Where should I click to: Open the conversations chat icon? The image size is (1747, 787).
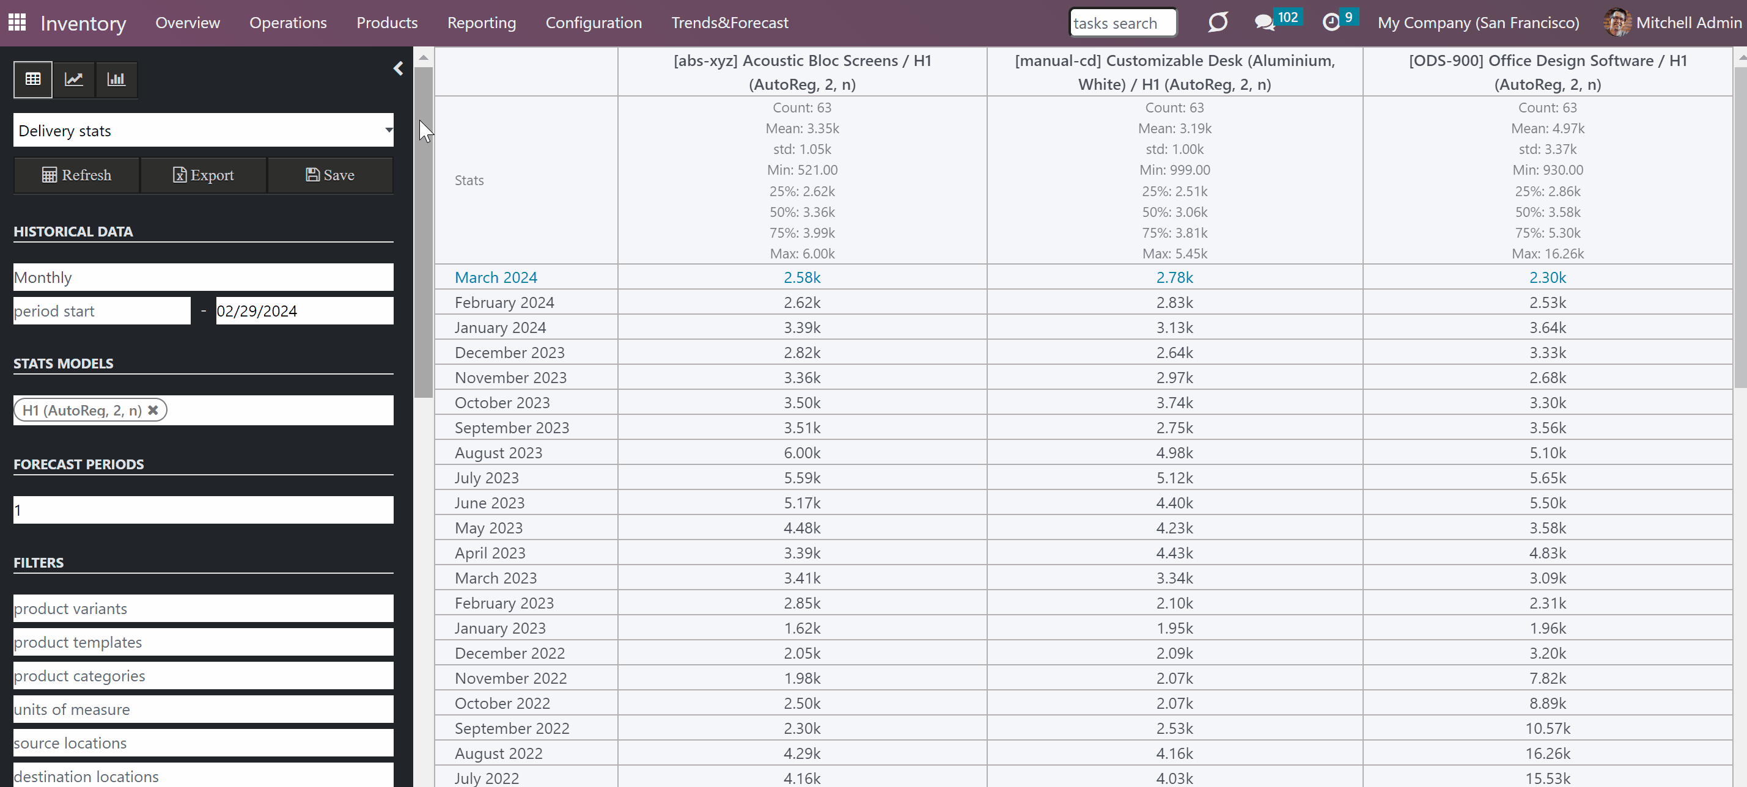(x=1264, y=23)
